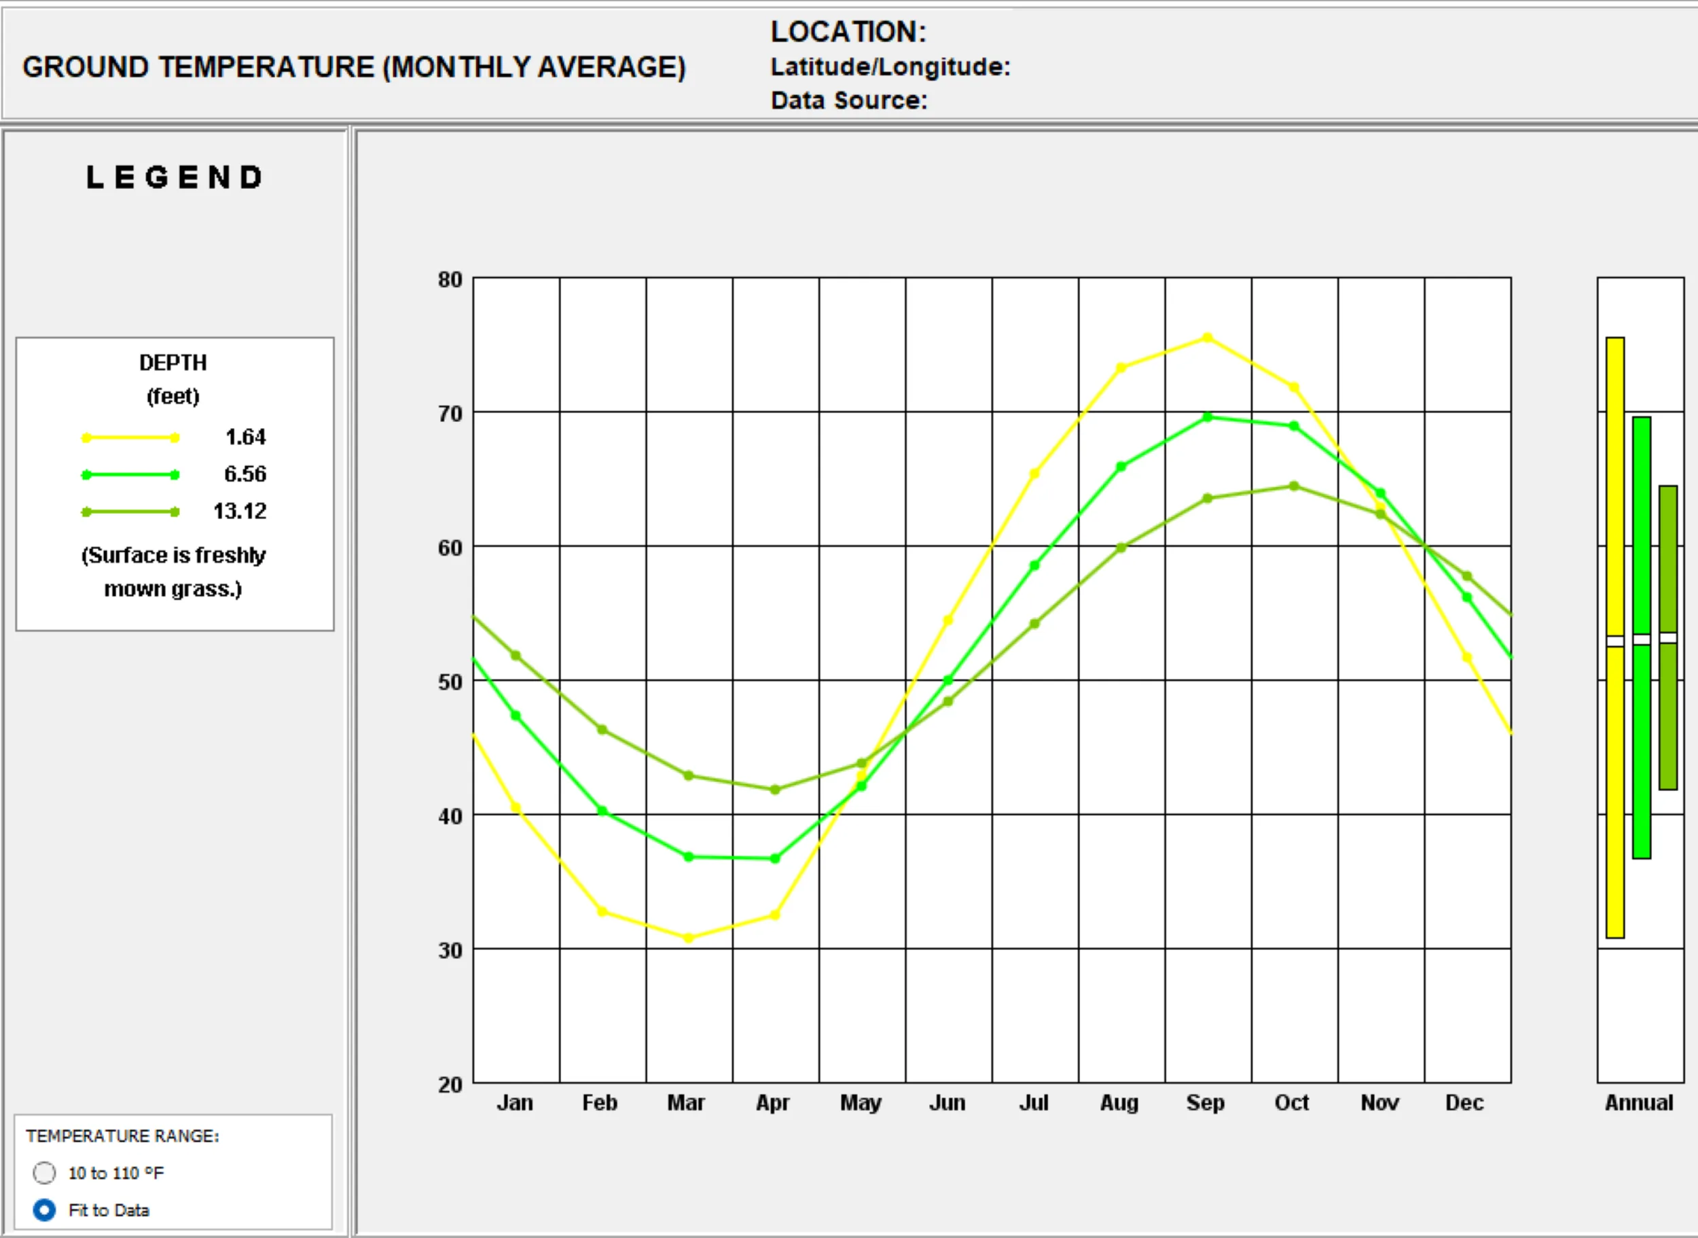Click the "TEMPERATURE RANGE:" label
The height and width of the screenshot is (1238, 1698).
pos(123,1136)
